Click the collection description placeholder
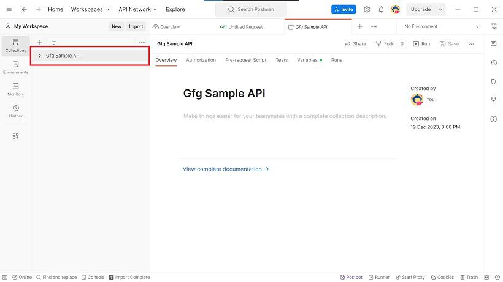Image resolution: width=503 pixels, height=282 pixels. pos(285,116)
